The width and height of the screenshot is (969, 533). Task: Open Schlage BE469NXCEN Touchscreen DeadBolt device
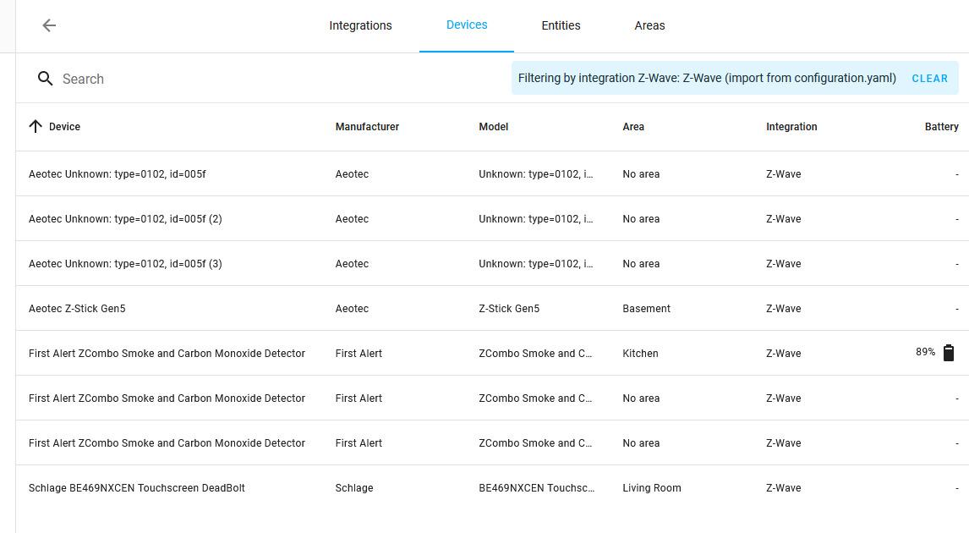pos(493,488)
